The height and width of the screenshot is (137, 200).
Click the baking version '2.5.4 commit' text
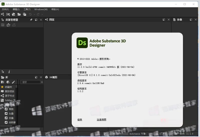click(84, 83)
